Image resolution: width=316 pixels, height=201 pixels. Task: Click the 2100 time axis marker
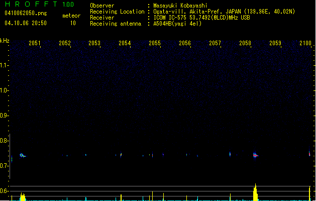click(x=305, y=43)
